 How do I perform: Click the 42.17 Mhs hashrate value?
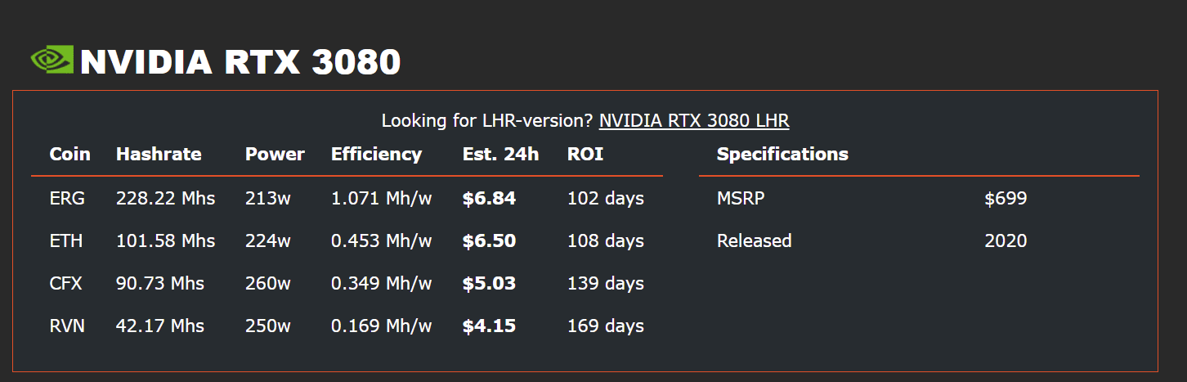(160, 326)
